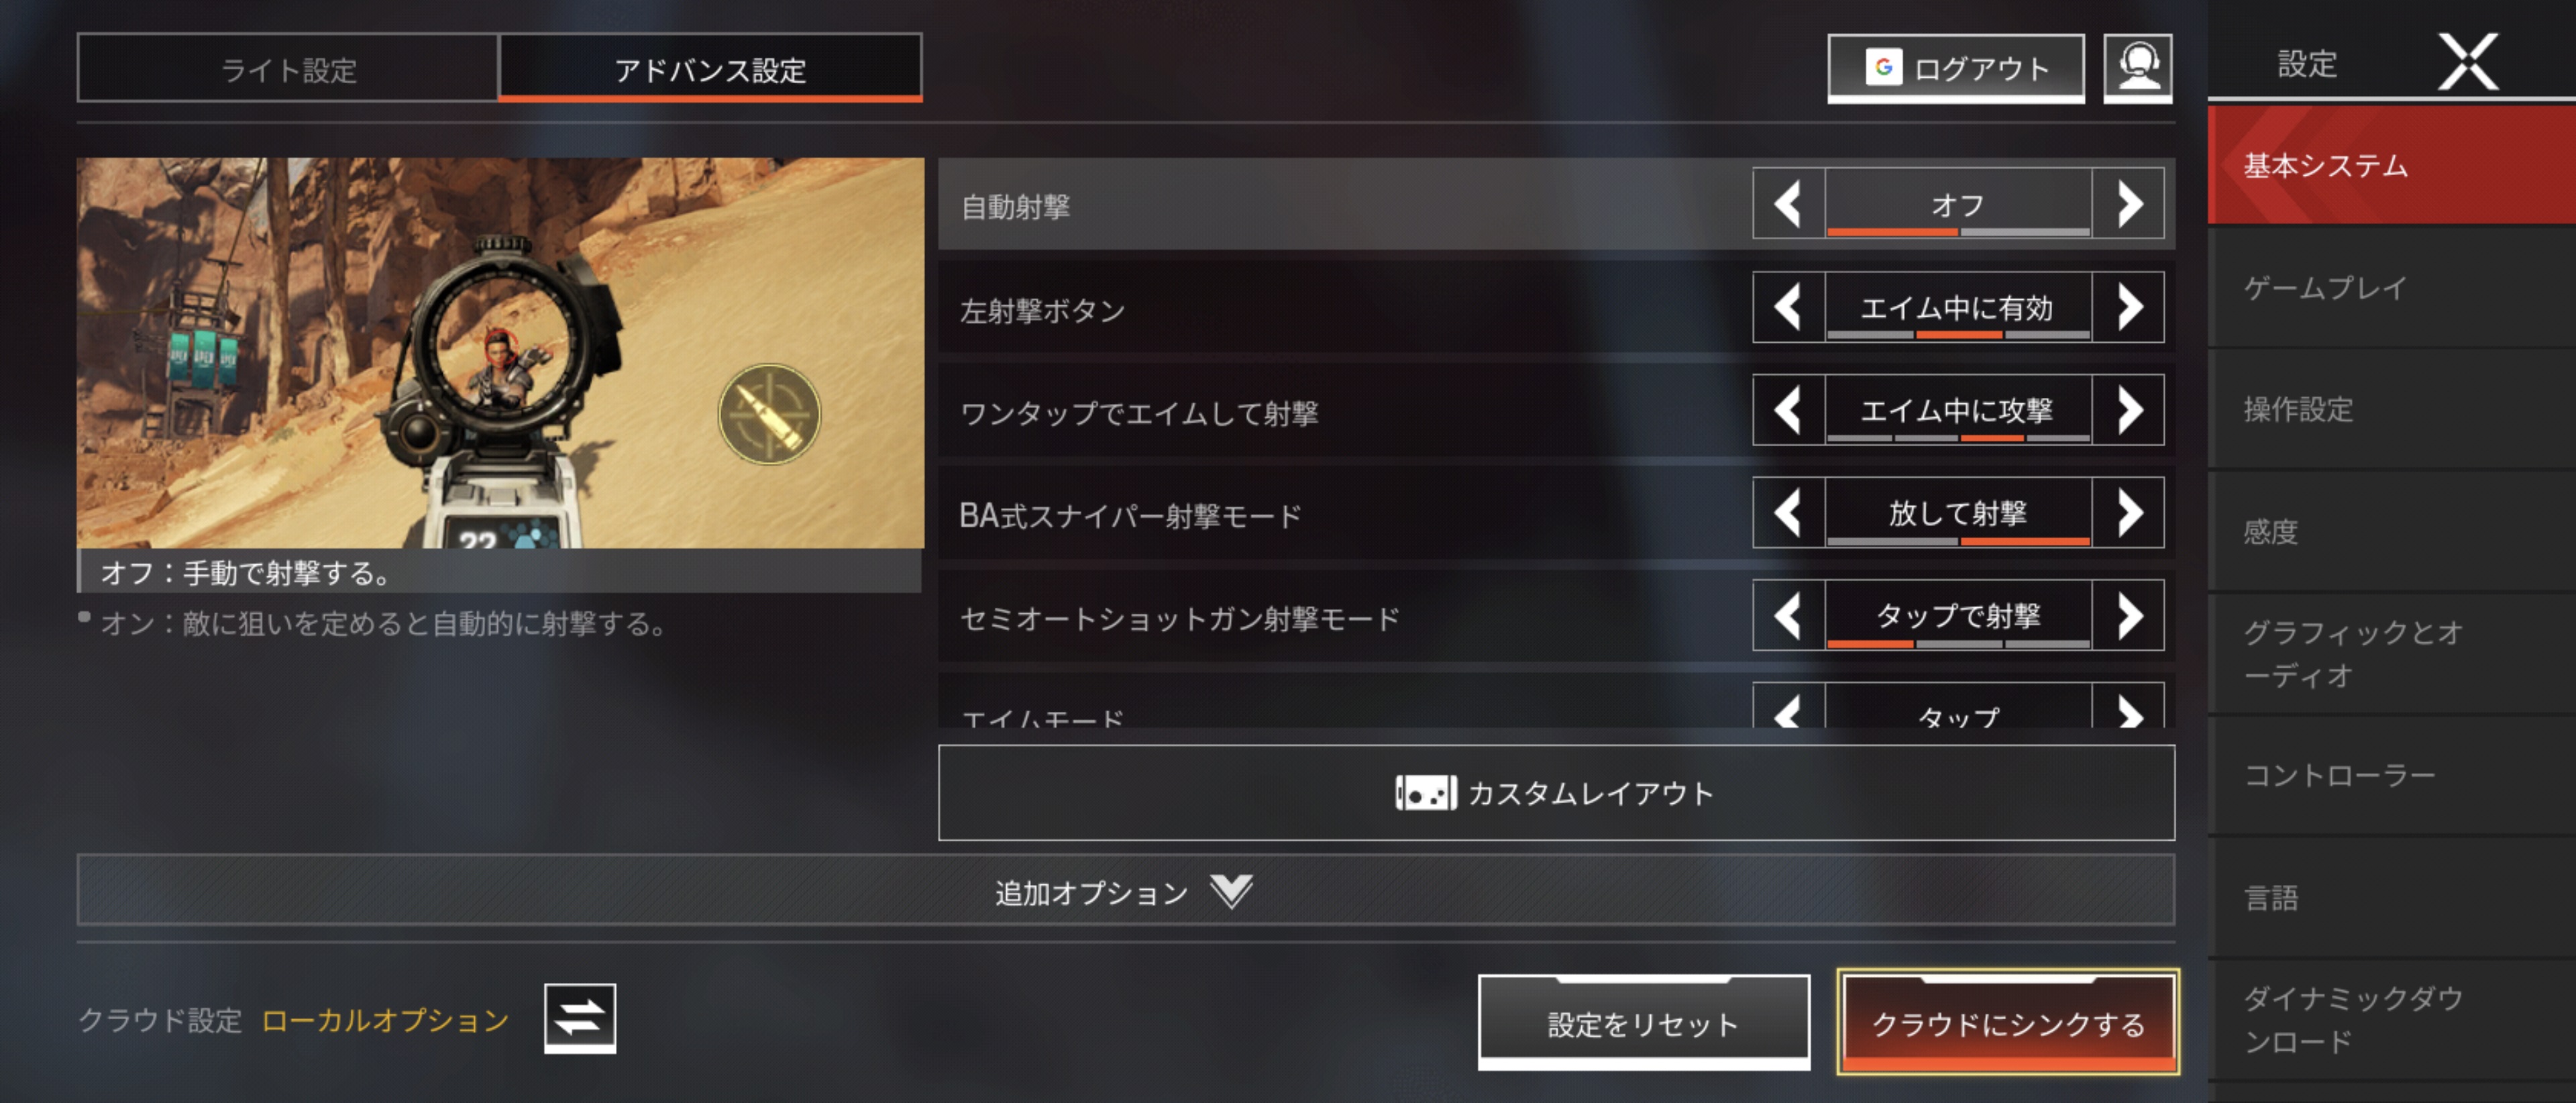Open customer support headset icon
Viewport: 2576px width, 1103px height.
pyautogui.click(x=2137, y=68)
